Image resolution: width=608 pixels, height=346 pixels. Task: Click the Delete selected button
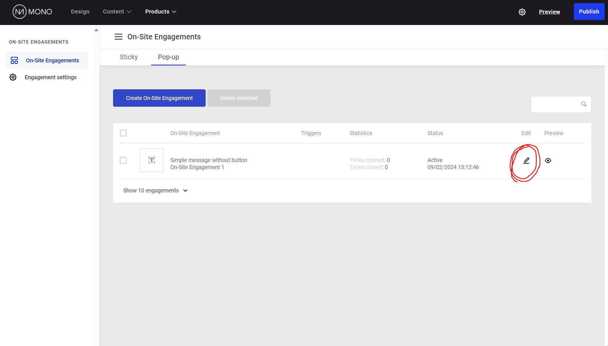click(x=239, y=98)
